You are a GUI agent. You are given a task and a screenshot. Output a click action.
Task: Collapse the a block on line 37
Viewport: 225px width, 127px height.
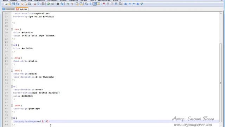pyautogui.click(x=12, y=86)
